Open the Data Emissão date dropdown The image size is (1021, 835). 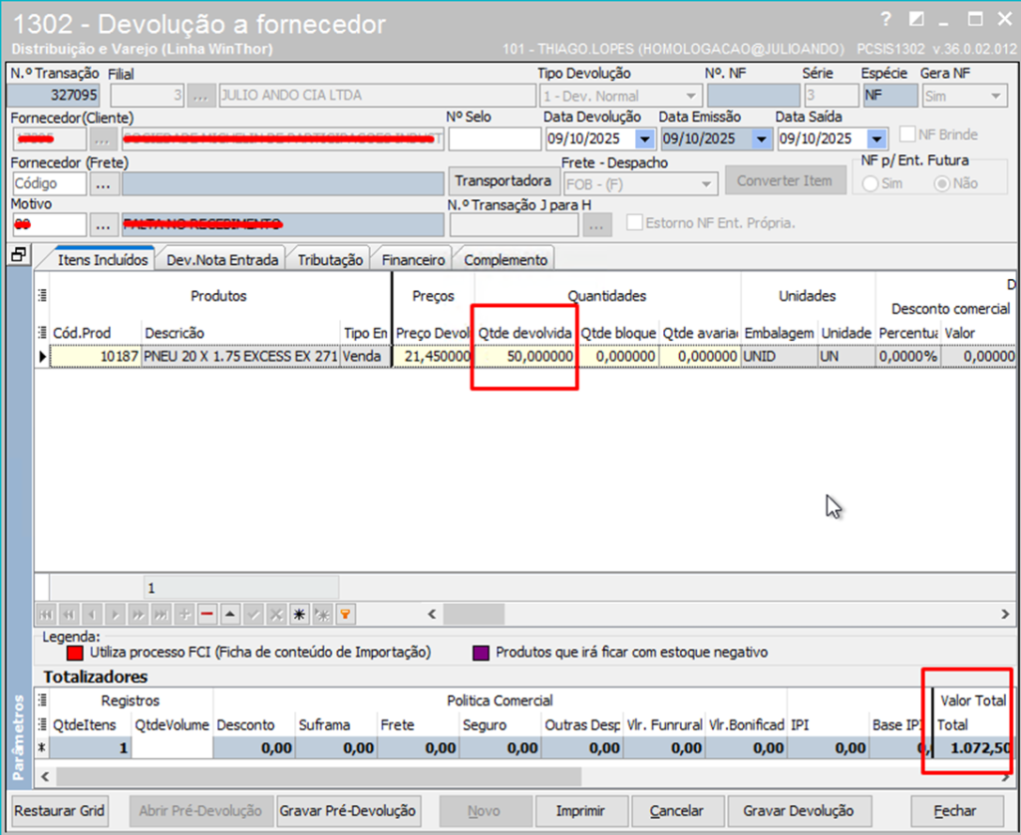[760, 139]
